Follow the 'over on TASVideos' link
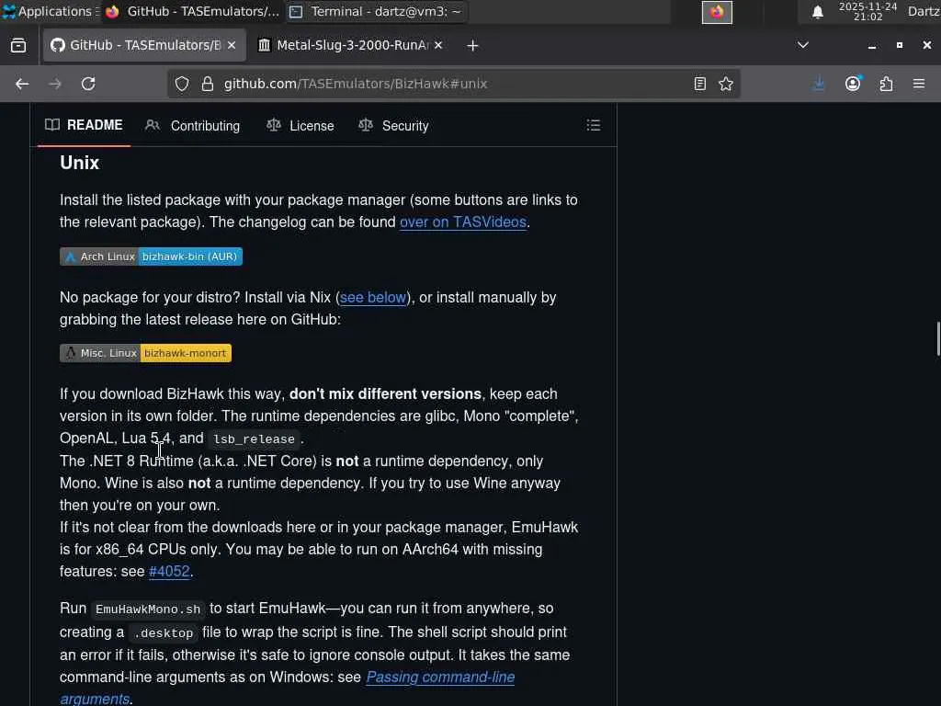The image size is (941, 706). pyautogui.click(x=463, y=222)
